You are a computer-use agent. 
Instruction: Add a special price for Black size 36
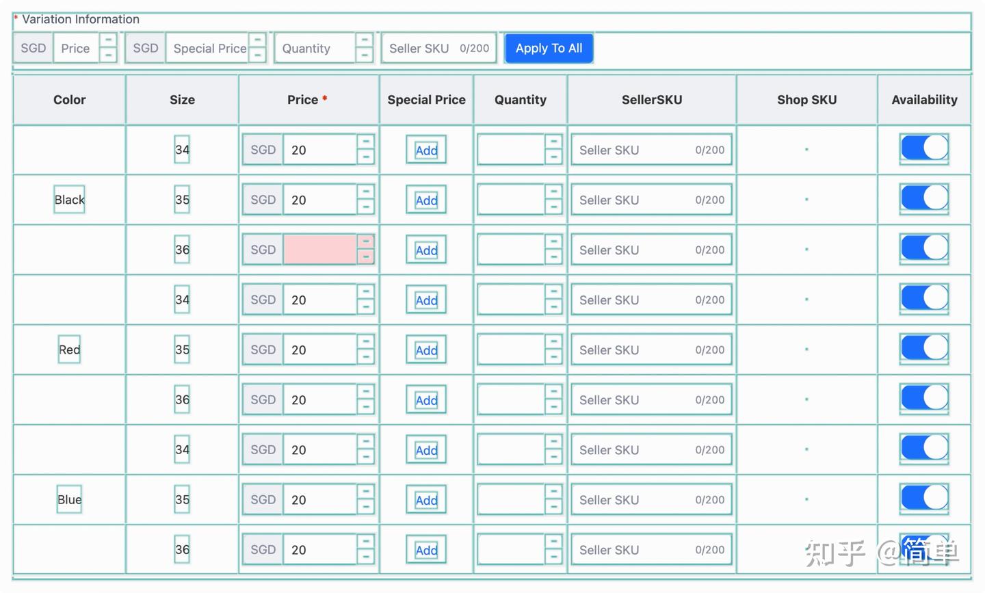[425, 250]
